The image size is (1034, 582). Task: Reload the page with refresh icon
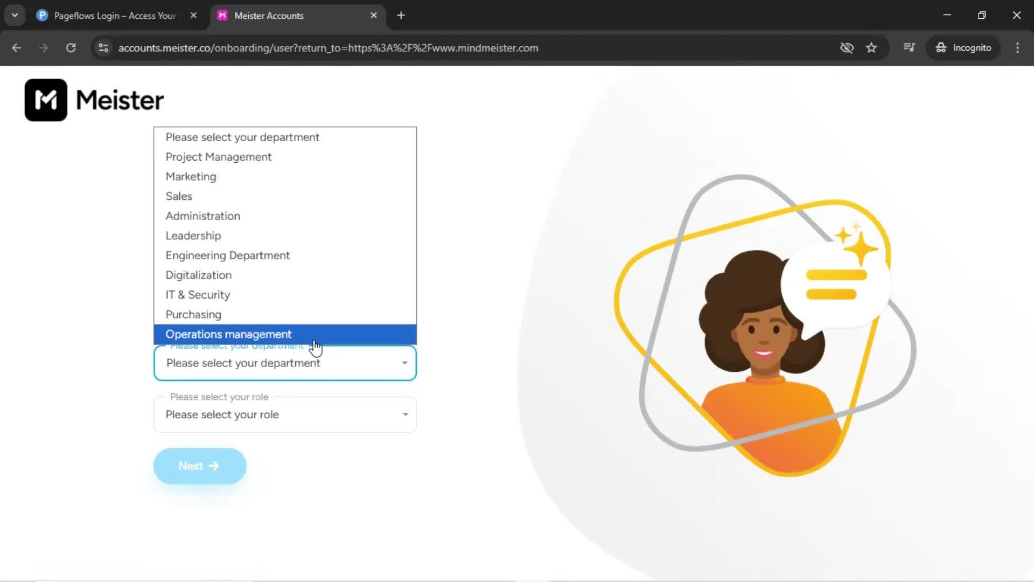coord(71,48)
